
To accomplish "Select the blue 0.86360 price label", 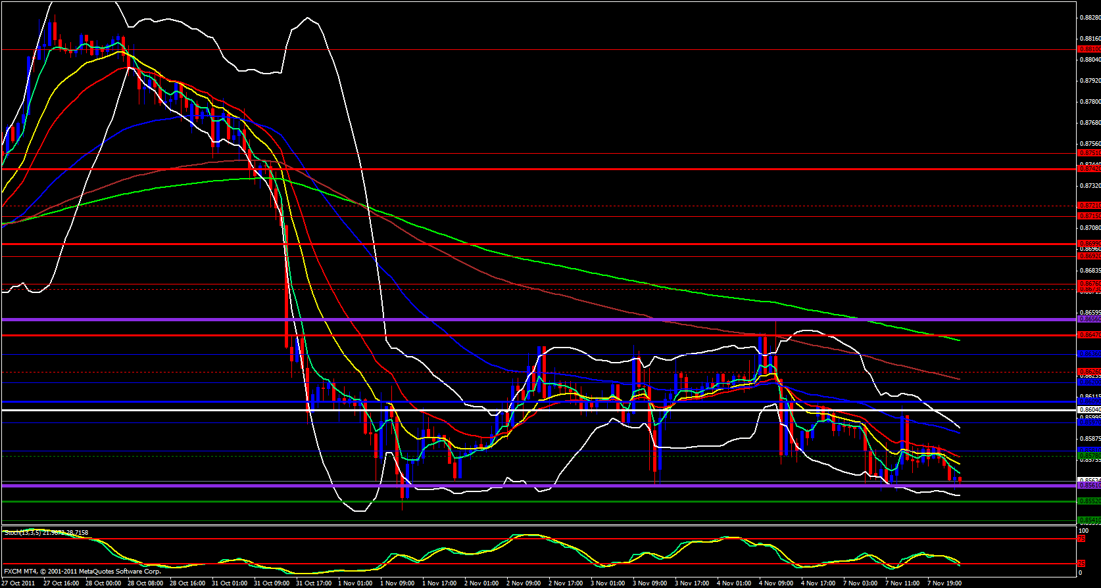I will [1089, 354].
